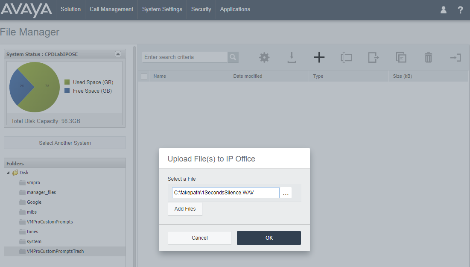Open the help question mark icon
470x267 pixels.
(460, 10)
